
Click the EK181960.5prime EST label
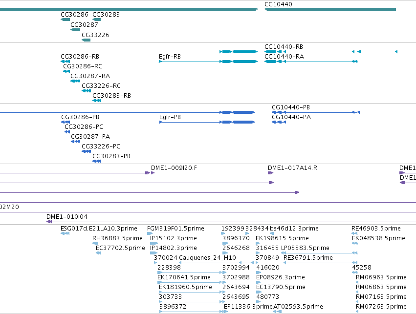(x=185, y=287)
